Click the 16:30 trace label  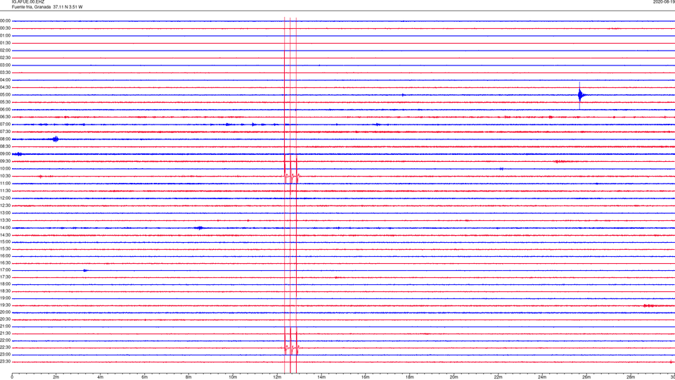pyautogui.click(x=5, y=263)
